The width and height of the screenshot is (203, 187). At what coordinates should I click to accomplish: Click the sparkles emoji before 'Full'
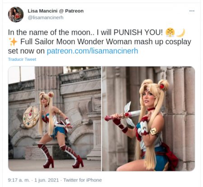coord(13,42)
